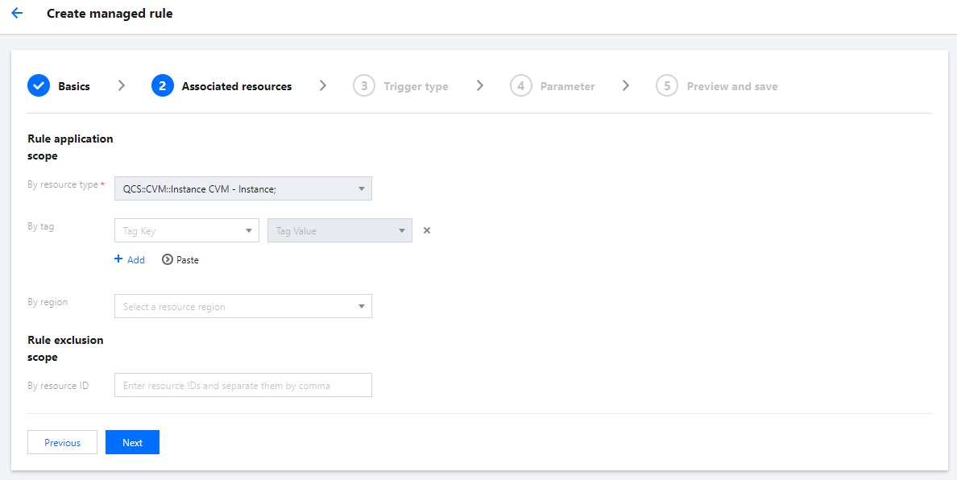Expand the Tag Key dropdown
957x480 pixels.
pyautogui.click(x=187, y=230)
